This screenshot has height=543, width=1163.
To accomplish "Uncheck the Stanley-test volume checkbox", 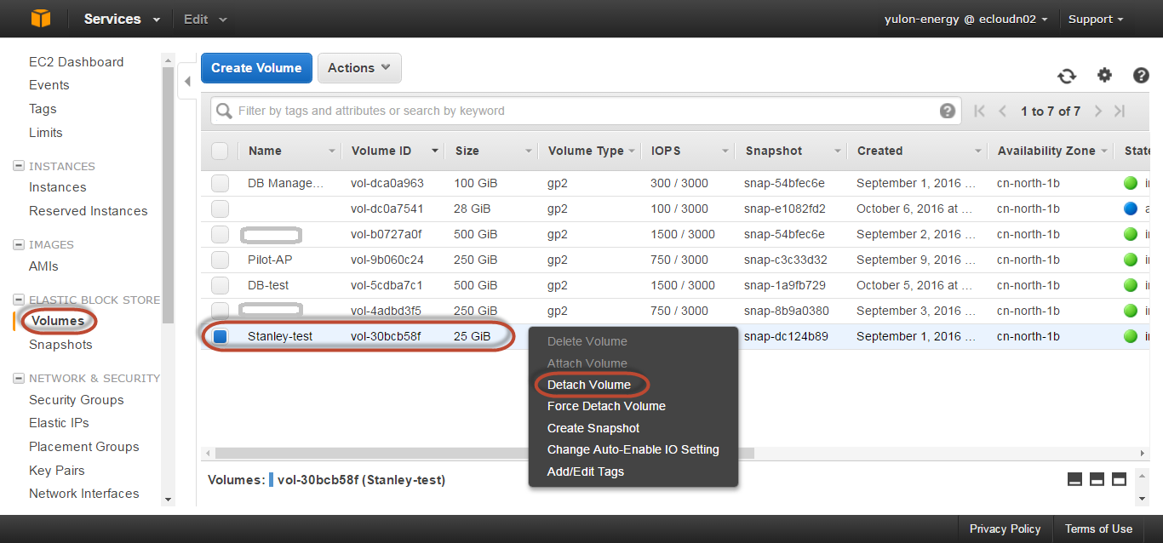I will pos(220,337).
